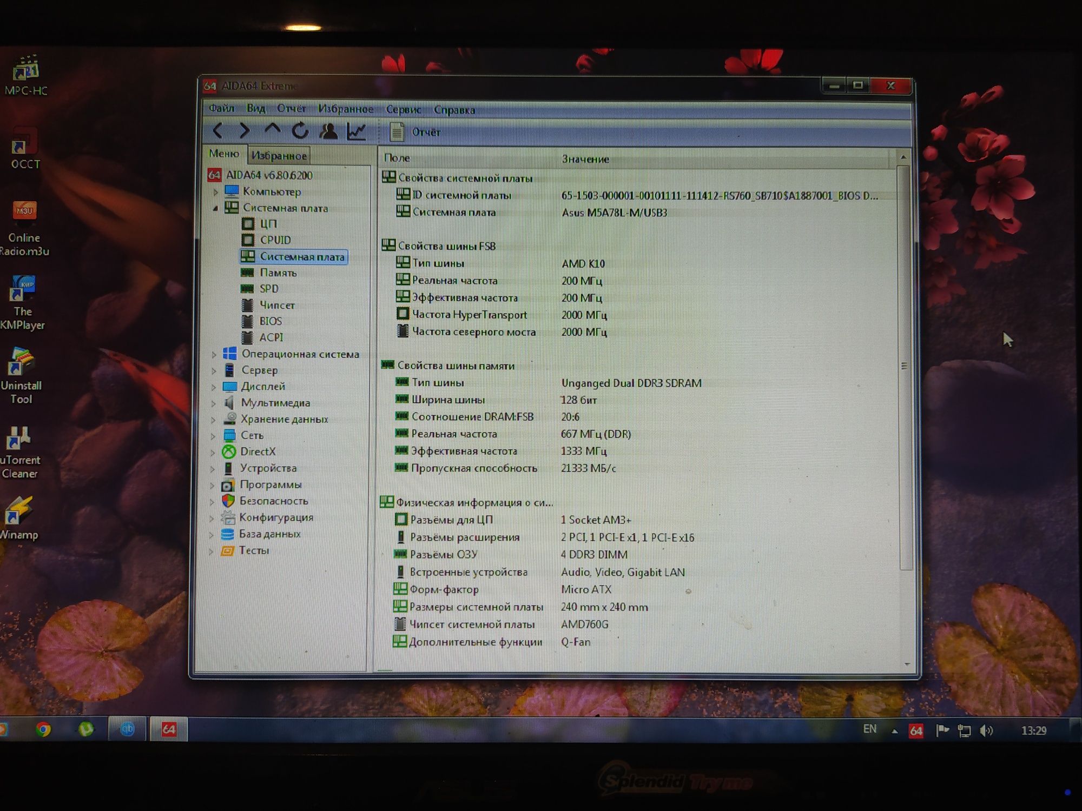Switch to the Меню tab
Screen dimensions: 1082x811
tap(224, 154)
